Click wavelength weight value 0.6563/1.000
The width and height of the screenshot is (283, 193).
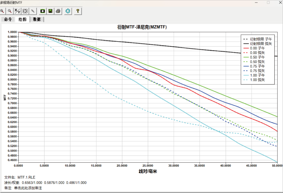pyautogui.click(x=32, y=183)
